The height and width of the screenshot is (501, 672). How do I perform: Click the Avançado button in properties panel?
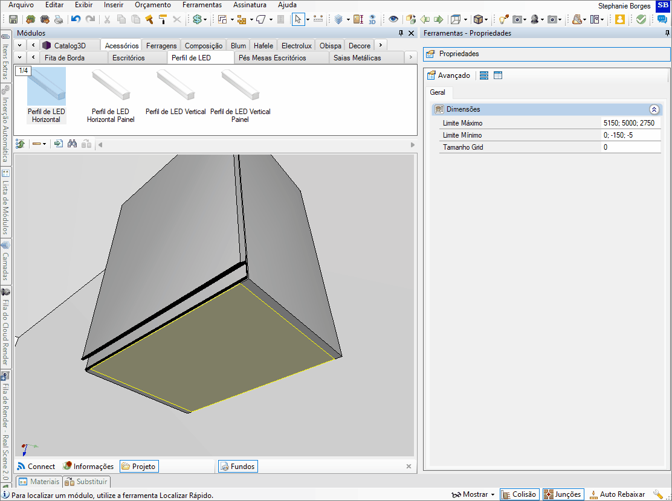(x=448, y=75)
